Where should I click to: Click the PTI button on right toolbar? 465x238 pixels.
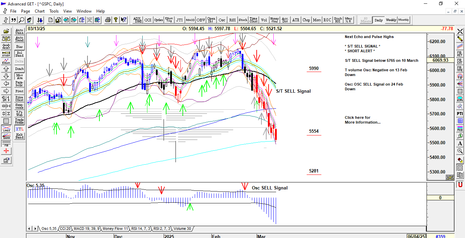click(460, 113)
